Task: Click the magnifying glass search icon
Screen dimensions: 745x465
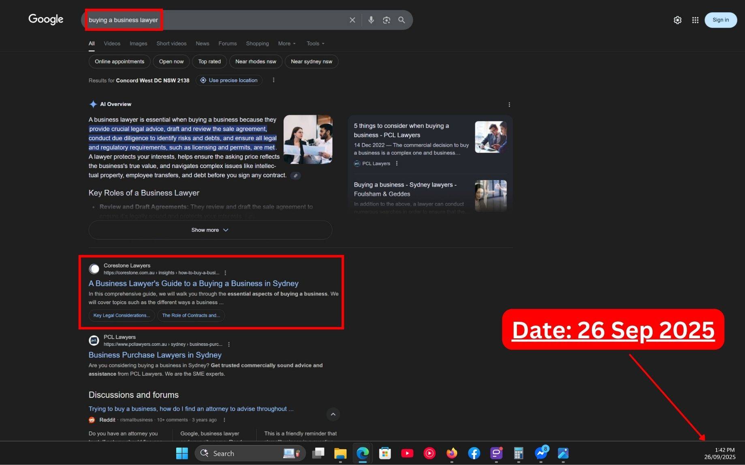Action: coord(401,20)
